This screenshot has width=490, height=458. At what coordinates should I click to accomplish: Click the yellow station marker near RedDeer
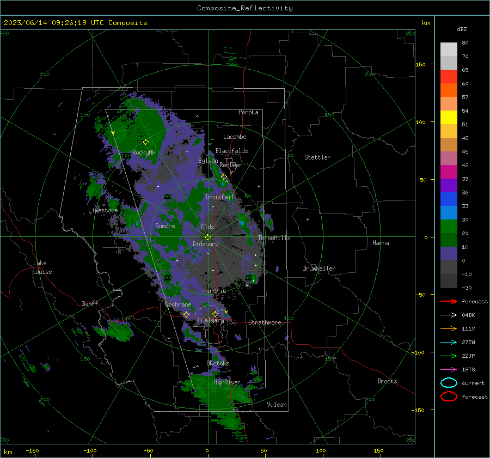pyautogui.click(x=224, y=177)
